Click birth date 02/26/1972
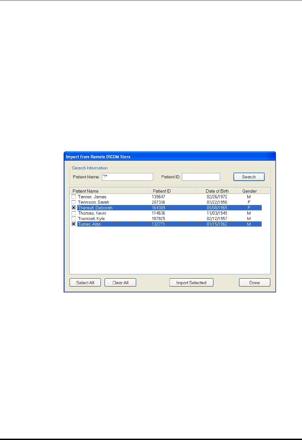The height and width of the screenshot is (440, 302). (217, 197)
